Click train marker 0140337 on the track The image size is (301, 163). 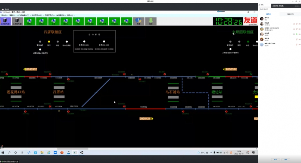point(31,69)
